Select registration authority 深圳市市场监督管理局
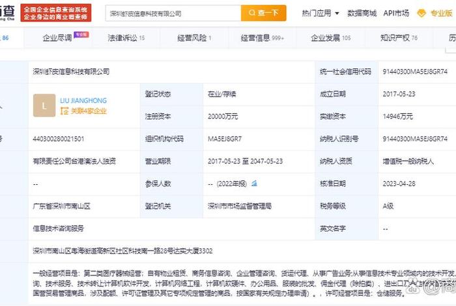 (x=240, y=206)
